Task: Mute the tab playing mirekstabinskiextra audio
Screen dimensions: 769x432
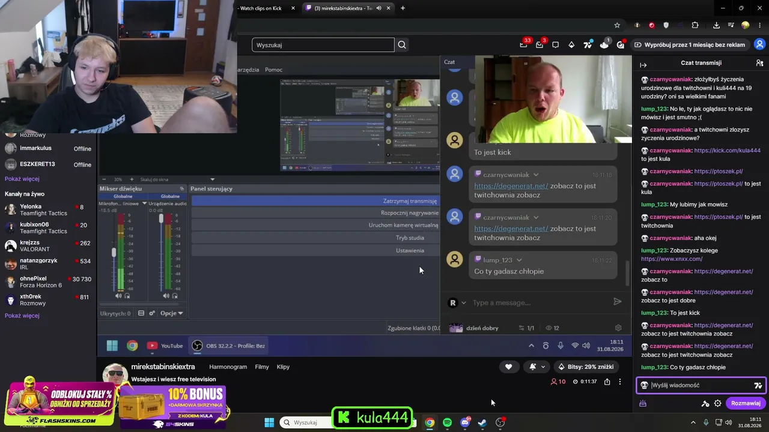Action: (x=378, y=8)
